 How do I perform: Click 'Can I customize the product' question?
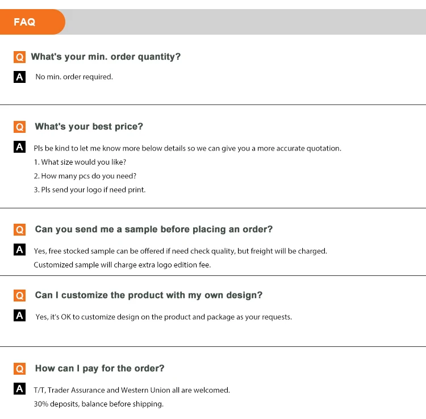[148, 295]
